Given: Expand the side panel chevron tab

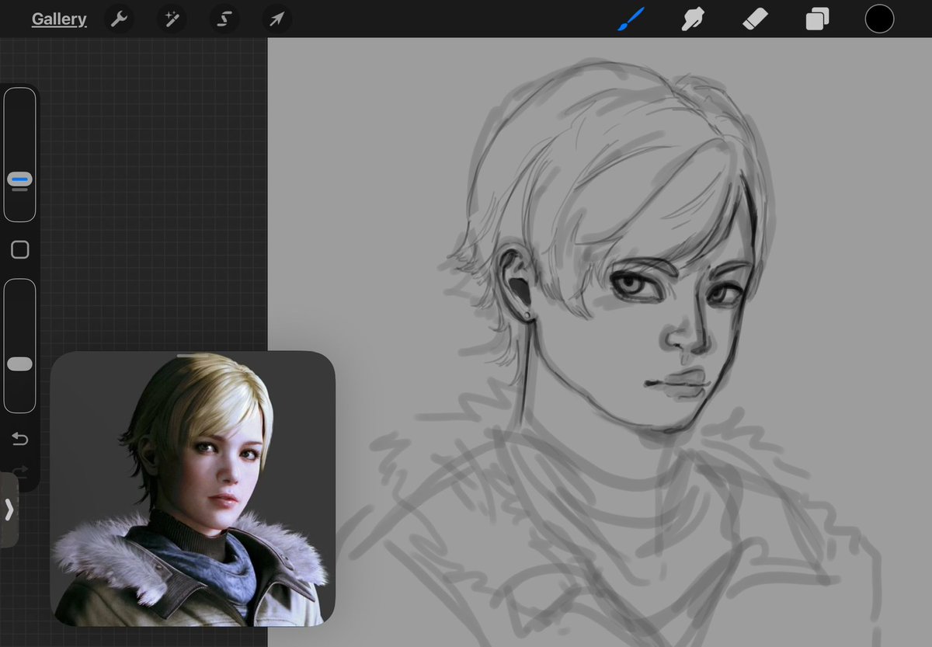Looking at the screenshot, I should (x=9, y=510).
